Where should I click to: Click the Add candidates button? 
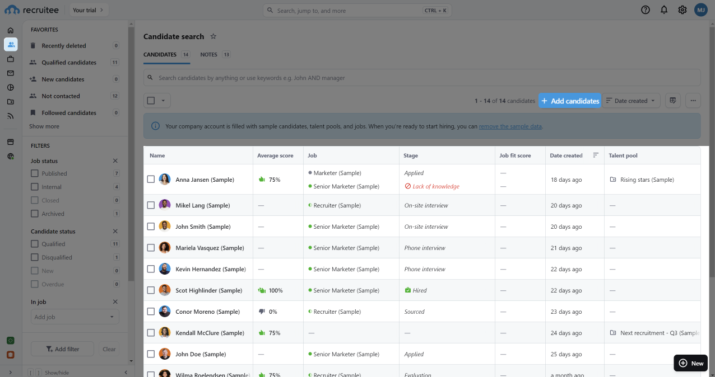coord(570,101)
